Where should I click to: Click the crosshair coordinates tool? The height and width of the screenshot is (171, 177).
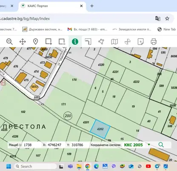[127, 42]
